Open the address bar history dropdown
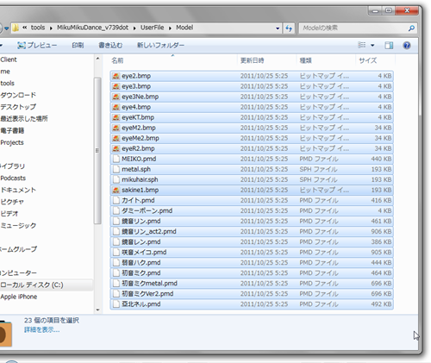431x363 pixels. tap(278, 28)
